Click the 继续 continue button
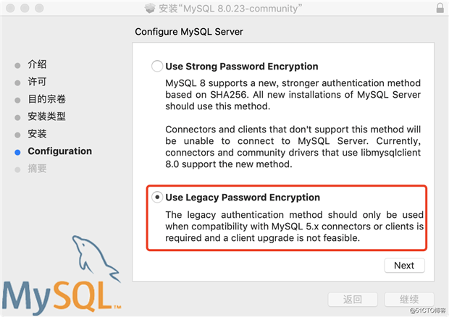This screenshot has width=449, height=317. [409, 299]
